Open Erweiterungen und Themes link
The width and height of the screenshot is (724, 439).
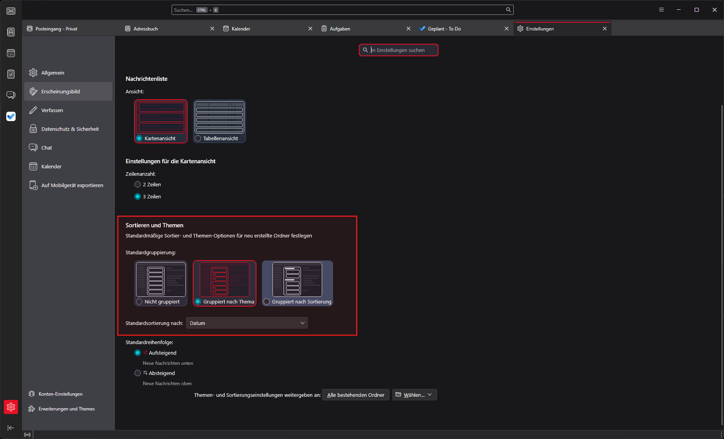(x=62, y=409)
